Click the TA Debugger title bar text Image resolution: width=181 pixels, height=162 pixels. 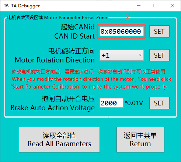pyautogui.click(x=25, y=6)
